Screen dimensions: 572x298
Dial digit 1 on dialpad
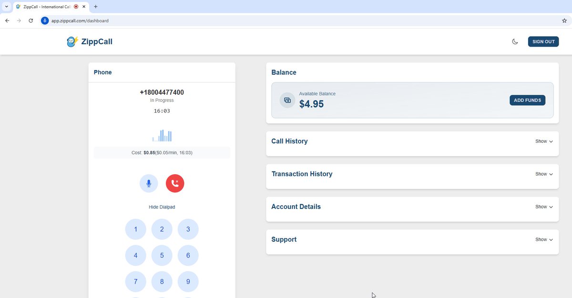point(135,229)
